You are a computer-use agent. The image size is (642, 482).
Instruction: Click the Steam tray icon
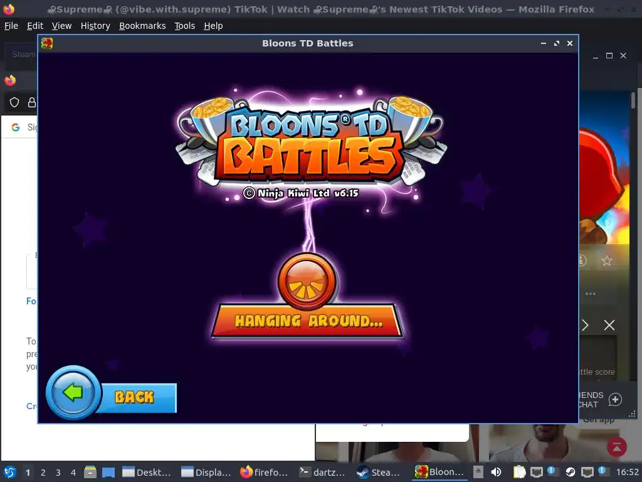coord(571,472)
